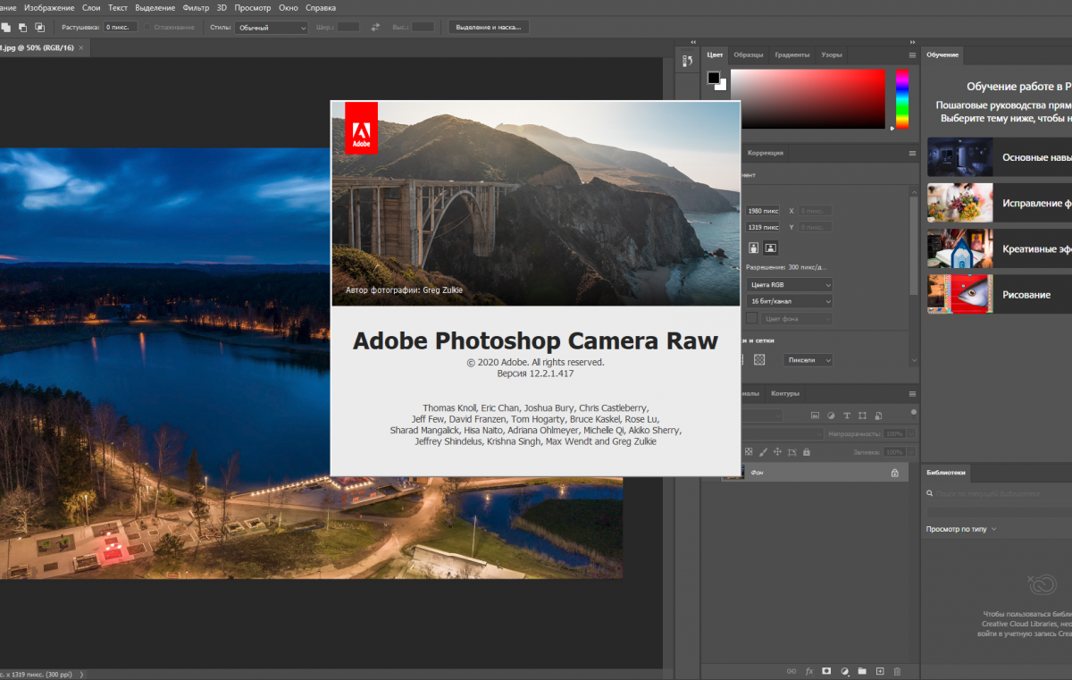
Task: Set portrait canvas orientation icon
Action: tap(753, 248)
